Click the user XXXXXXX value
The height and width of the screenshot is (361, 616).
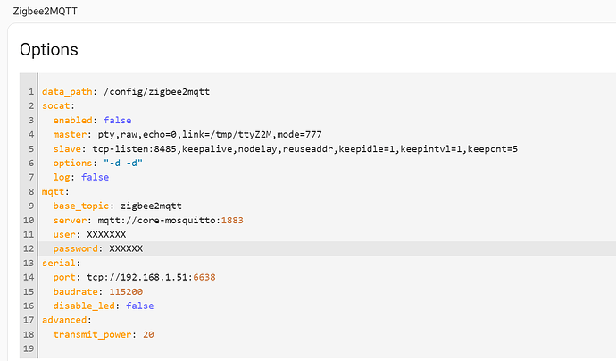point(106,234)
